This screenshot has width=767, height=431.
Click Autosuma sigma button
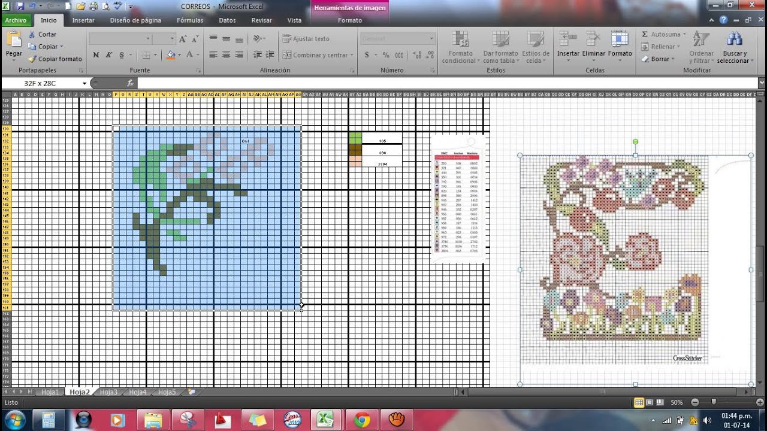[663, 35]
